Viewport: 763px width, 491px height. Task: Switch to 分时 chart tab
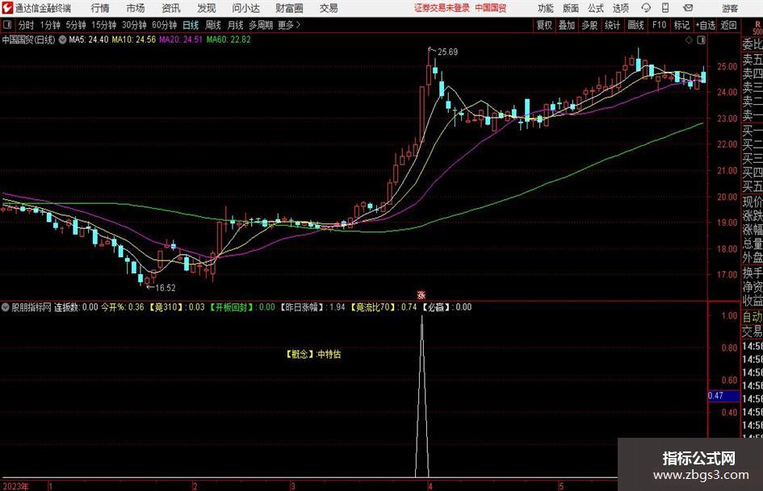[27, 25]
